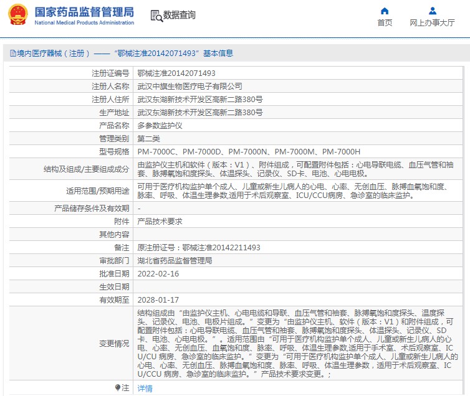470x396 pixels.
Task: Click the 国家药品监督管理局 site title
Action: click(x=84, y=12)
